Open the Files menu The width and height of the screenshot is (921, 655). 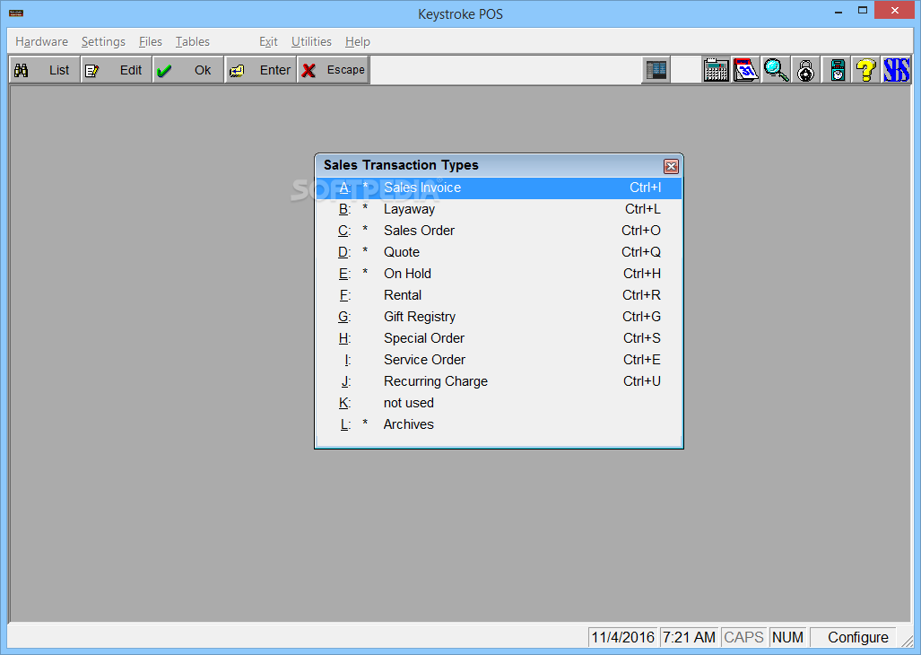point(151,41)
